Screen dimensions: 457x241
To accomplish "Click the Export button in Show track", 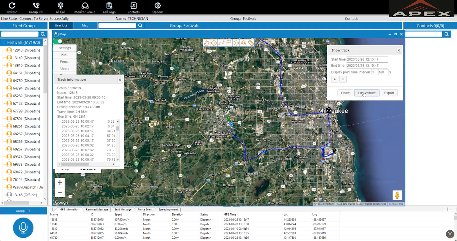I will click(x=389, y=93).
